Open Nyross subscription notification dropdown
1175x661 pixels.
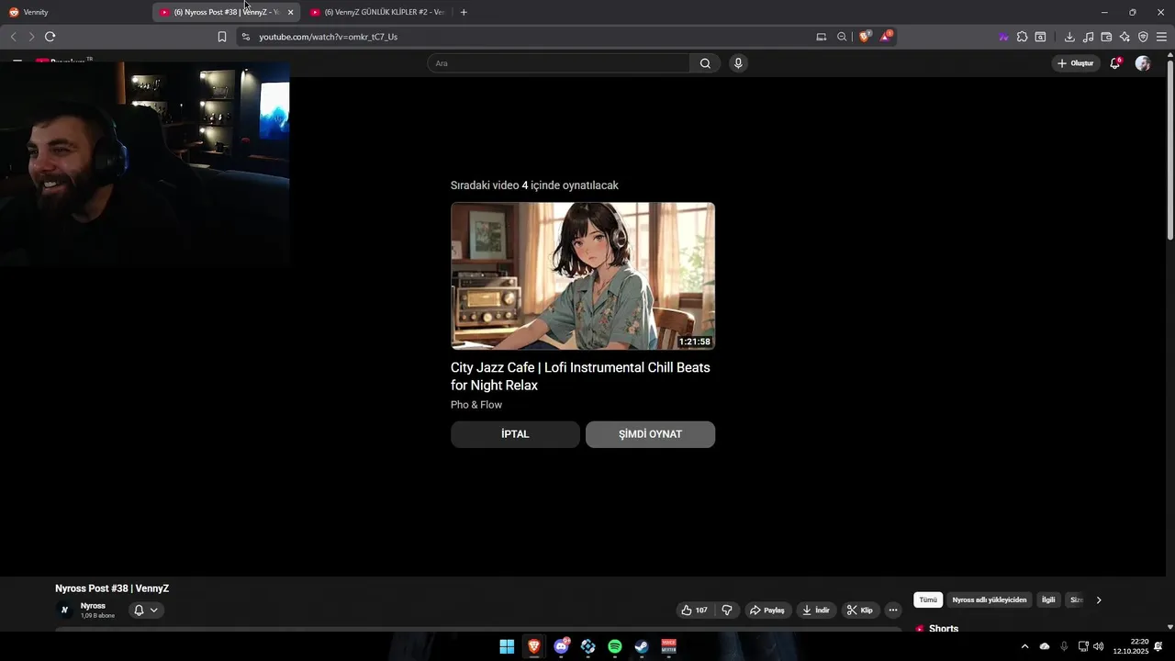146,611
